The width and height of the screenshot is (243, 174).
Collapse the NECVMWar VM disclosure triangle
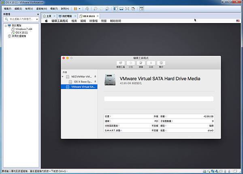63,76
